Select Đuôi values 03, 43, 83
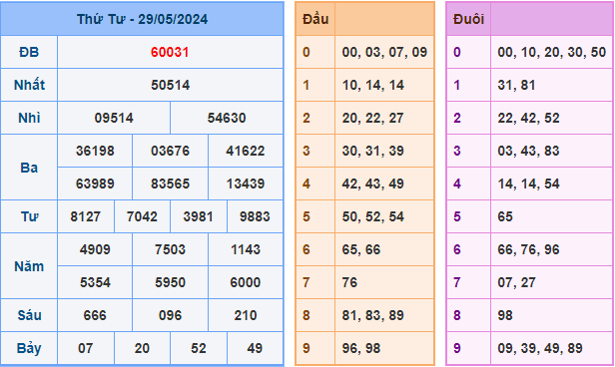This screenshot has height=367, width=615. (528, 151)
